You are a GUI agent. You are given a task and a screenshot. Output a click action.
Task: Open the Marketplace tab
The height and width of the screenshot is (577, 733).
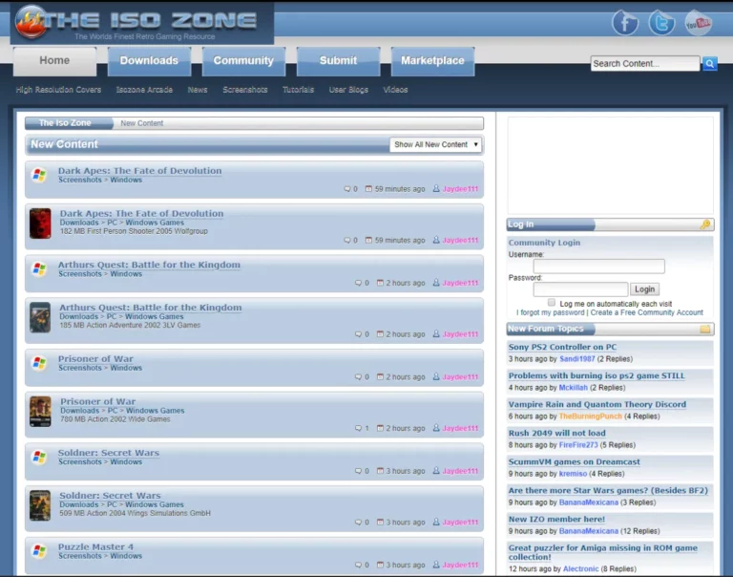[432, 61]
